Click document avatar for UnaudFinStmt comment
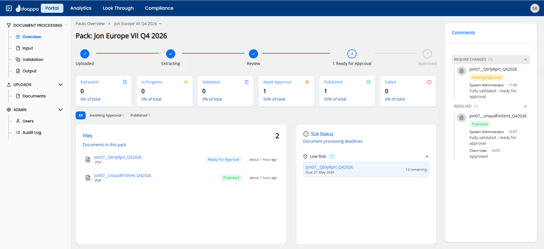Viewport: 544px width, 249px height. point(462,118)
